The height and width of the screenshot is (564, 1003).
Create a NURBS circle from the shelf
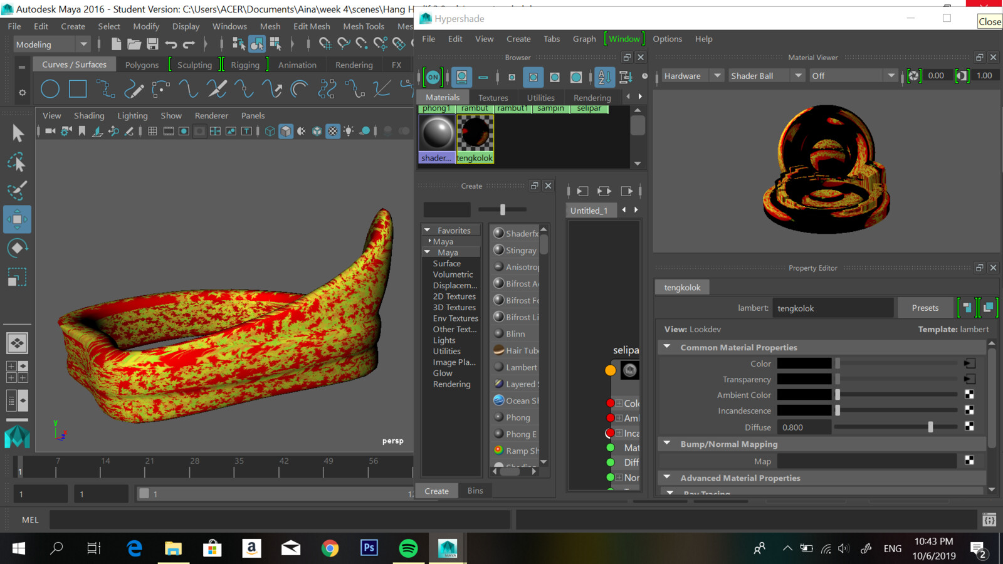click(x=50, y=89)
